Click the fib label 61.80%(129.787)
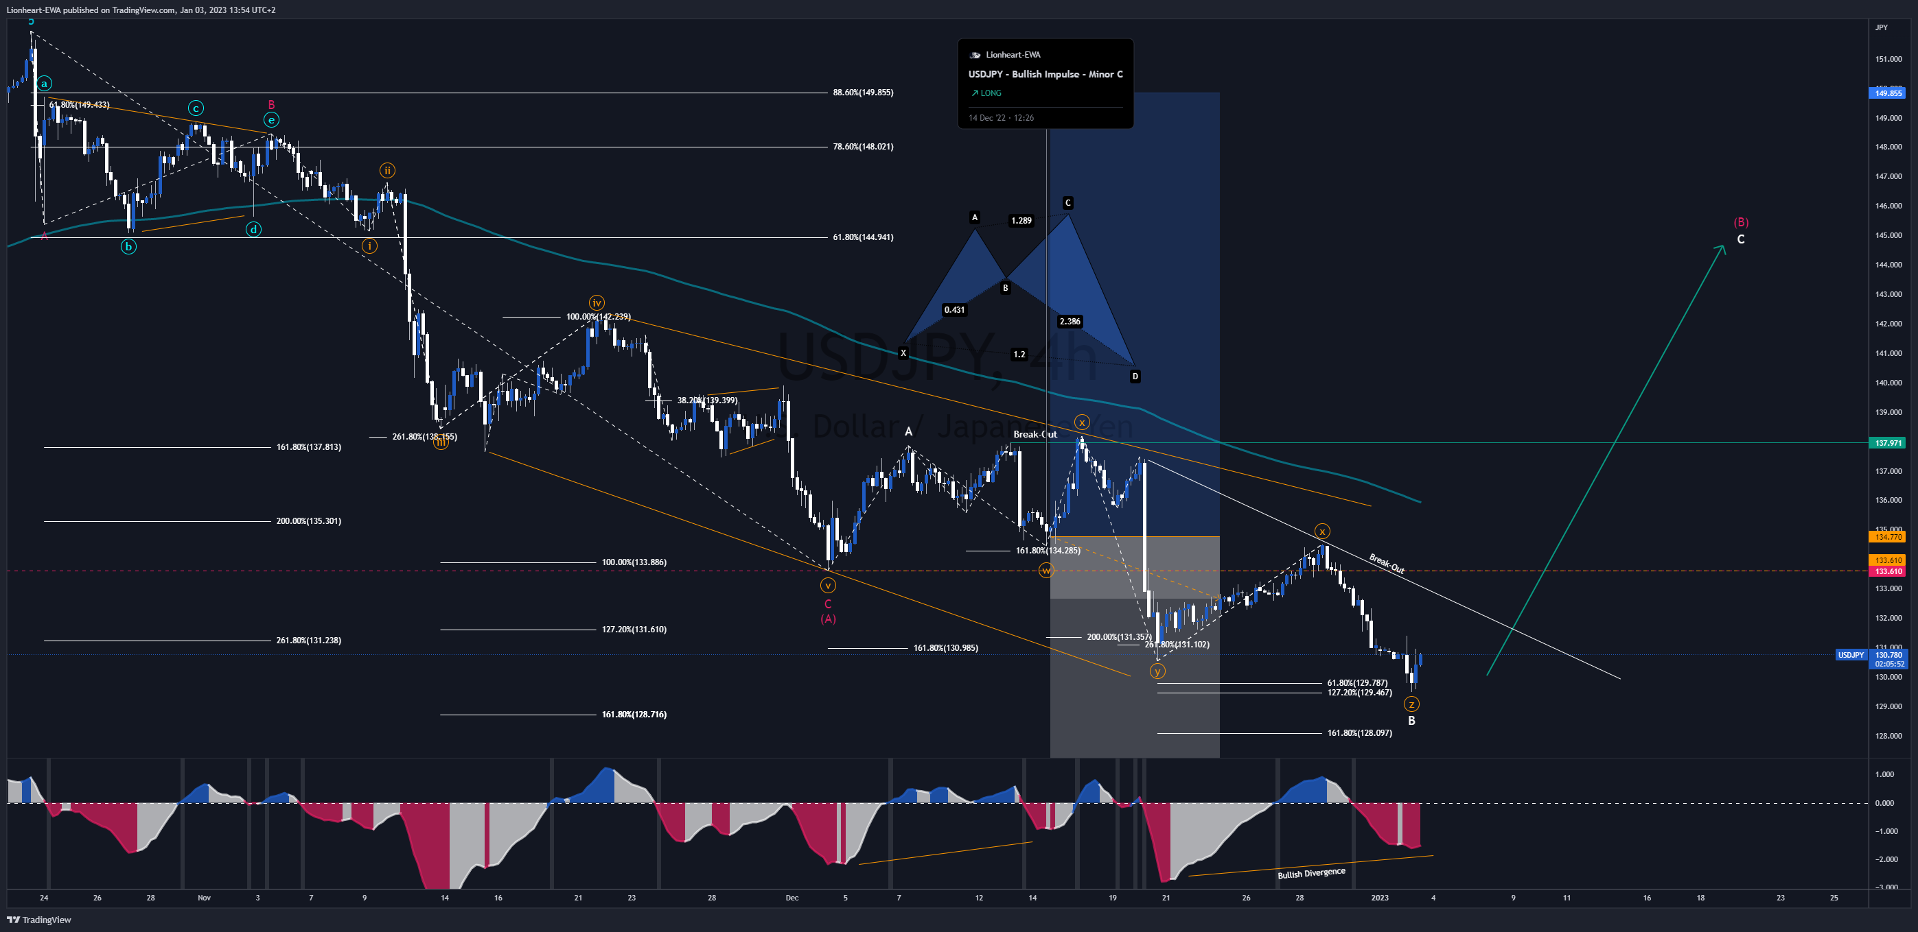This screenshot has width=1918, height=932. (x=1356, y=683)
